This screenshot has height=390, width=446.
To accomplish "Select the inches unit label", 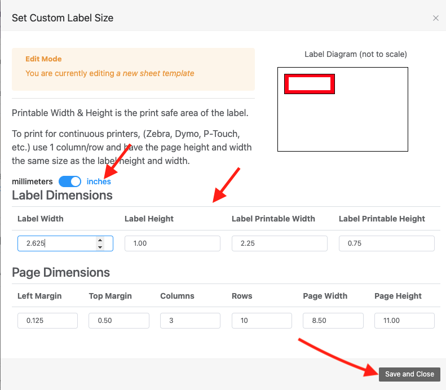I will [99, 181].
